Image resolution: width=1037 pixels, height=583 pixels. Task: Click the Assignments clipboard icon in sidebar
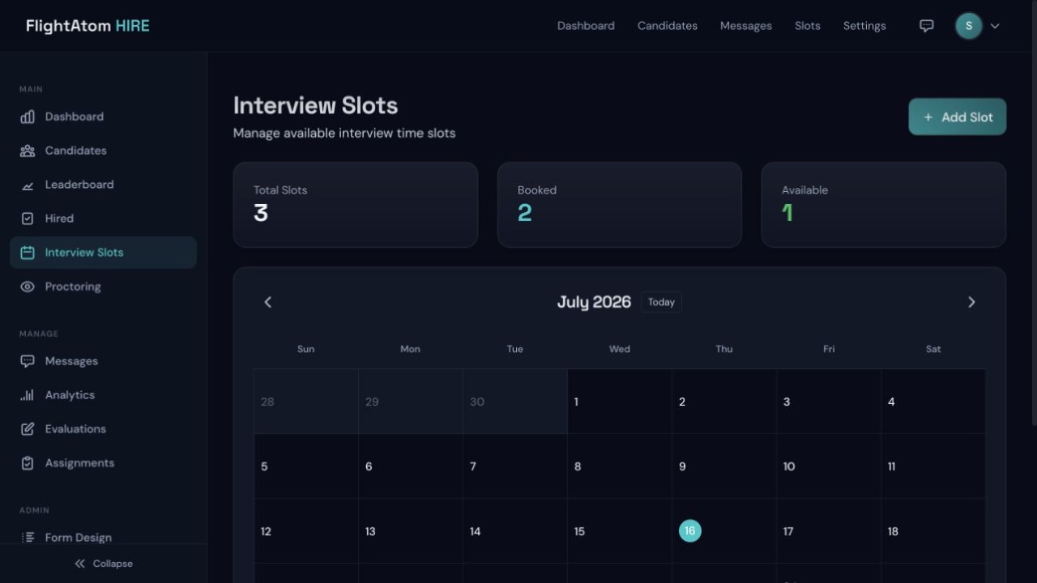[28, 463]
